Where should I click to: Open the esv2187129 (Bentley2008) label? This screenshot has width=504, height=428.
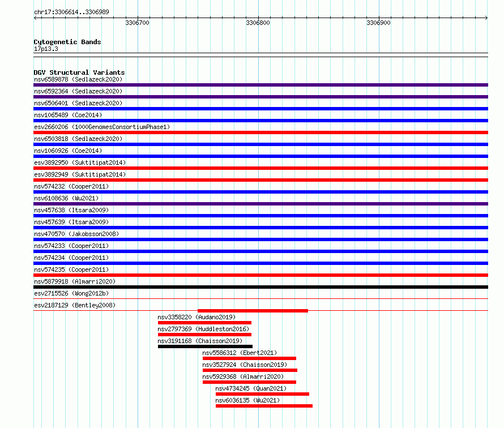tap(75, 305)
